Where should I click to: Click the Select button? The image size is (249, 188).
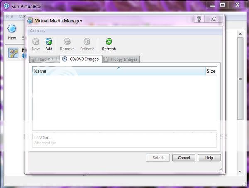point(158,158)
